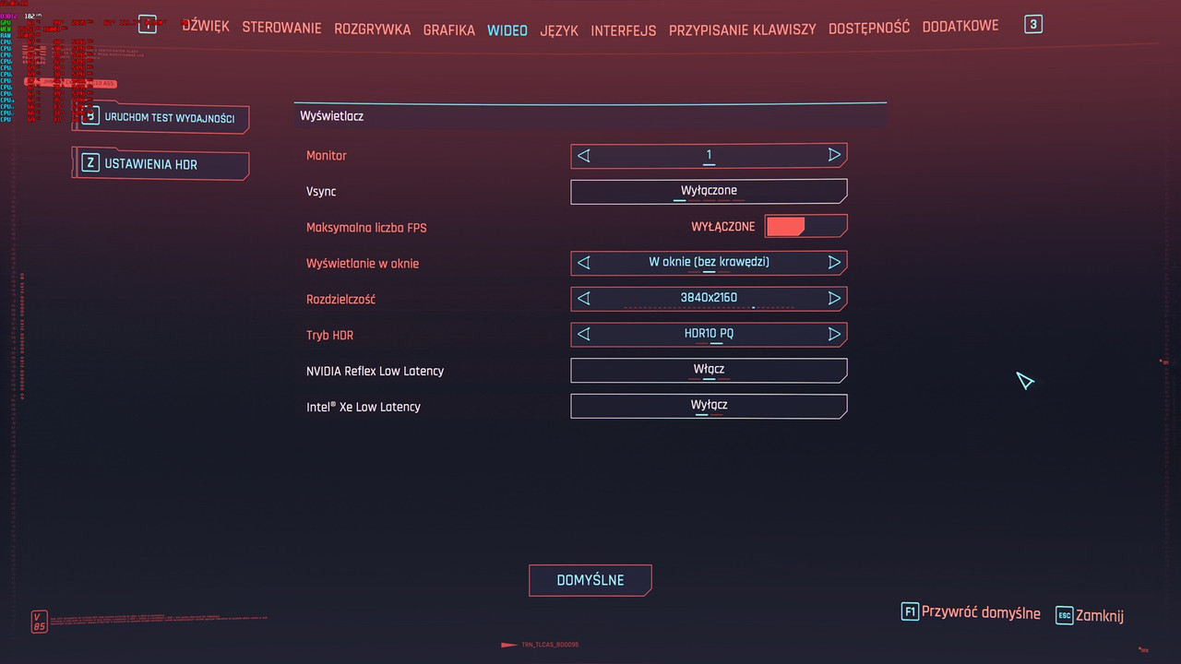Toggle NVIDIA Reflex Low Latency Włącz
Screen dimensions: 1181x664
coord(709,370)
